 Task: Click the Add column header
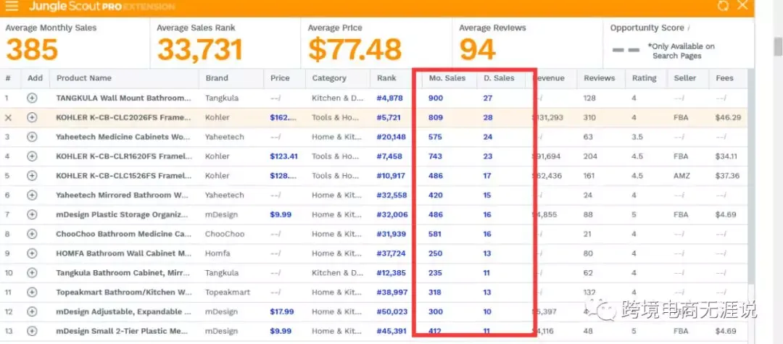[35, 78]
